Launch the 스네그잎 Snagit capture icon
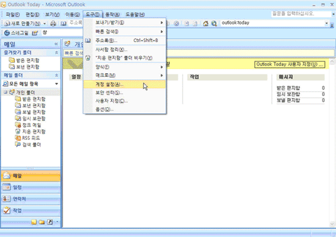The width and height of the screenshot is (336, 237). point(7,33)
